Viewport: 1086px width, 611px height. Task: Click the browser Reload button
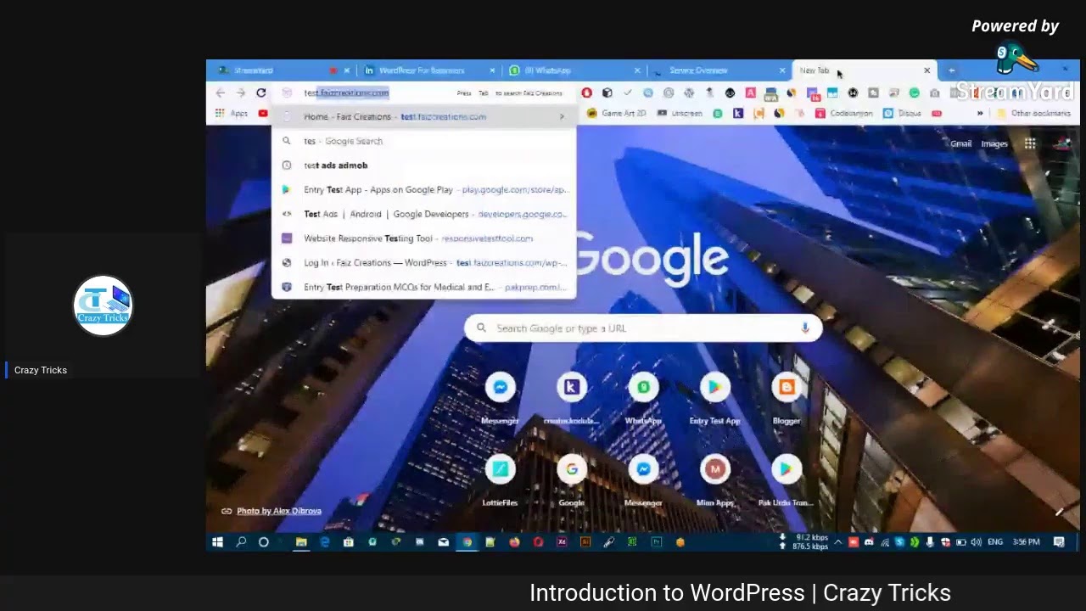point(261,93)
